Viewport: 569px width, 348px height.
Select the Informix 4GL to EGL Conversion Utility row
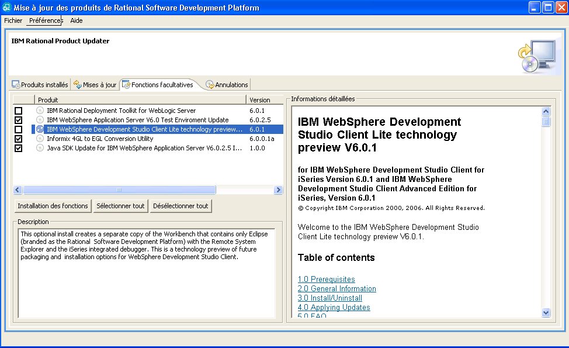tap(148, 139)
